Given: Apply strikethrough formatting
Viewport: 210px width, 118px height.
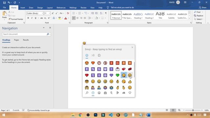Looking at the screenshot, I should 42,18.
